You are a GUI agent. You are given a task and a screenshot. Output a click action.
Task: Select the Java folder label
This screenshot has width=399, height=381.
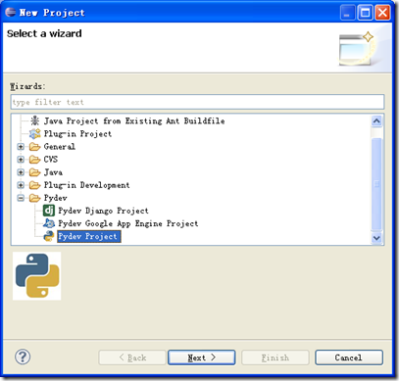click(x=53, y=172)
